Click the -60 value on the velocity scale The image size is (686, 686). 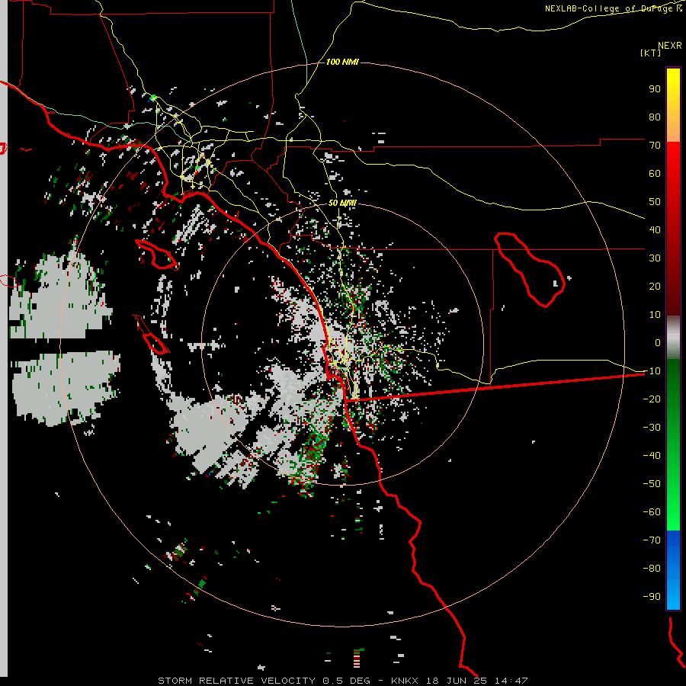652,512
